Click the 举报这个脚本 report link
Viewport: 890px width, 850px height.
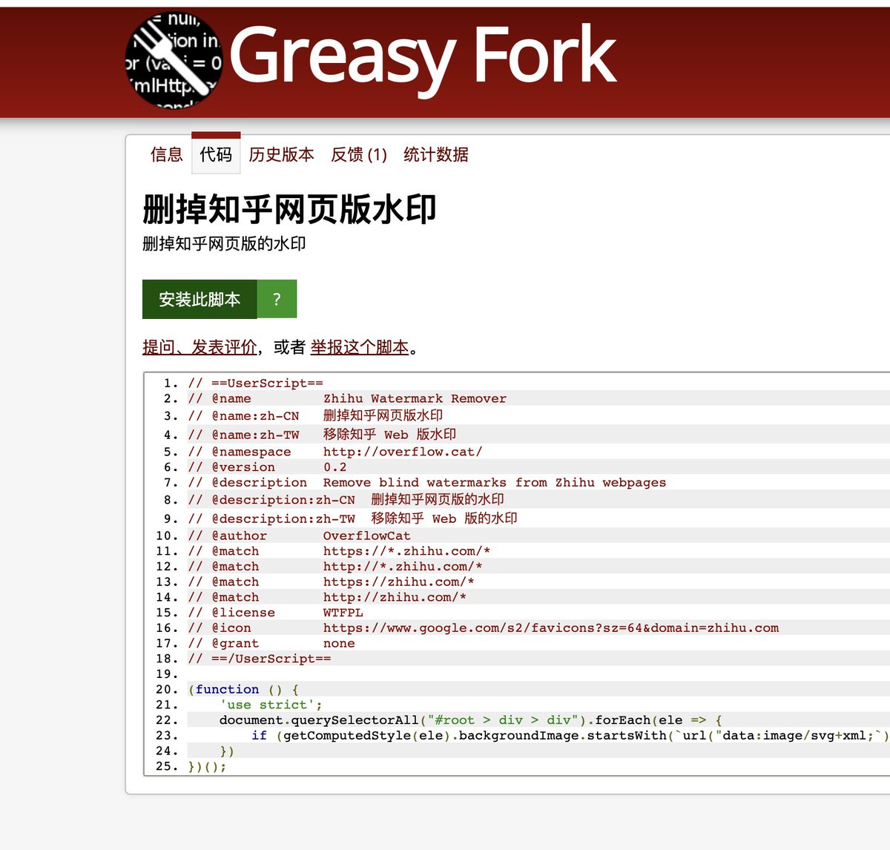[360, 347]
